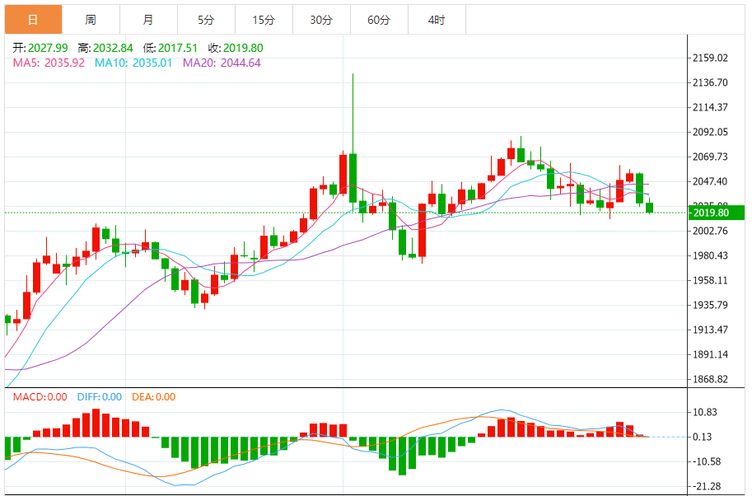The image size is (752, 496).
Task: Open the 60分 timeframe tab
Action: [379, 20]
